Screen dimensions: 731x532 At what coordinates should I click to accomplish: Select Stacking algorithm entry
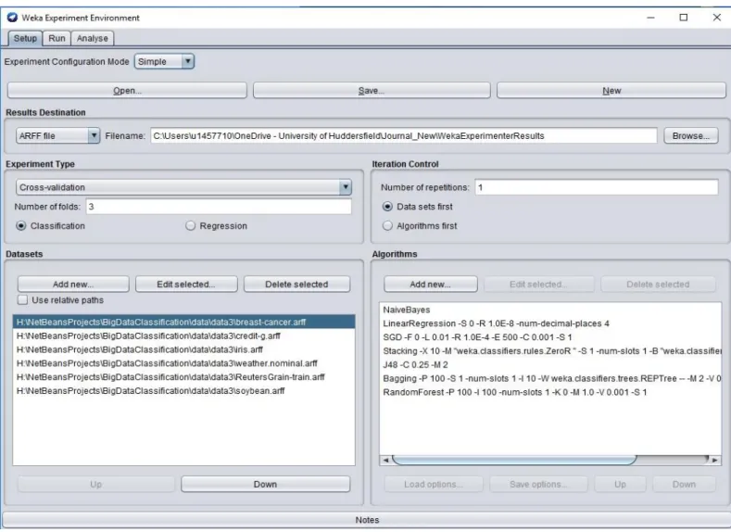(x=550, y=351)
